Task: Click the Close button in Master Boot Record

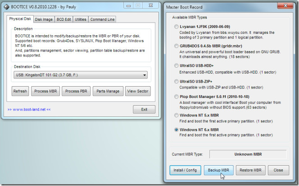Action: (278, 170)
